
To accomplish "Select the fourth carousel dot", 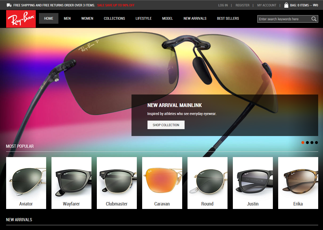I will click(x=316, y=143).
